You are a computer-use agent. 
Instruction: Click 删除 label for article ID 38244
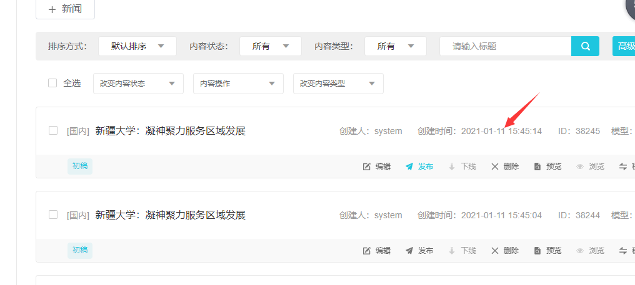(511, 251)
